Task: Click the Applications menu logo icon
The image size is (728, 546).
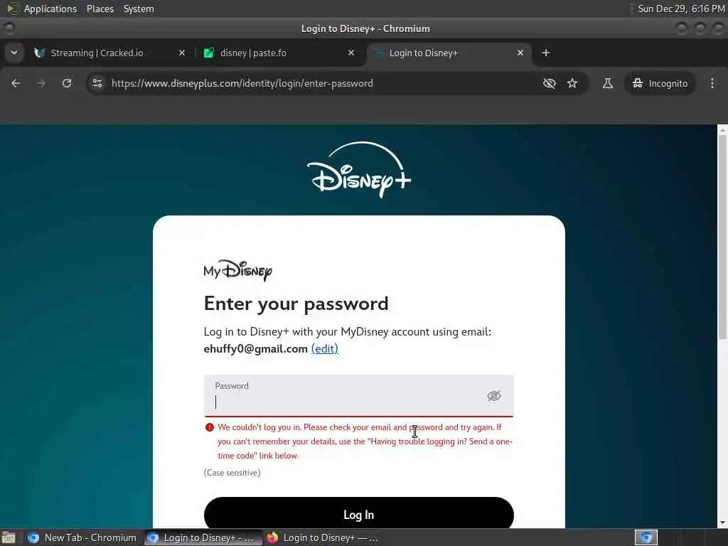Action: 13,9
